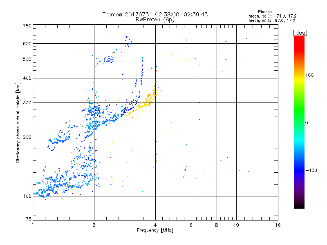Screen dimensions: 327x245
Task: Click the y-axis tick label '500'
Action: [27, 59]
